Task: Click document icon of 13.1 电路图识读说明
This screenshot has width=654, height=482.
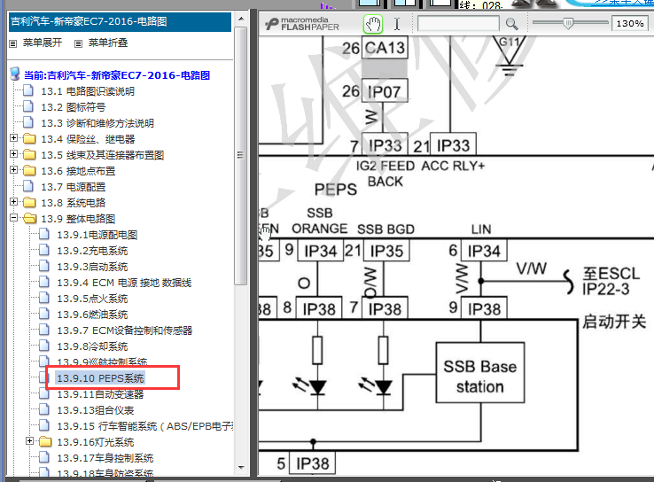Action: [x=28, y=90]
